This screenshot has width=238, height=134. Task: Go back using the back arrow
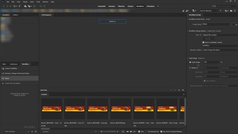click(4, 6)
